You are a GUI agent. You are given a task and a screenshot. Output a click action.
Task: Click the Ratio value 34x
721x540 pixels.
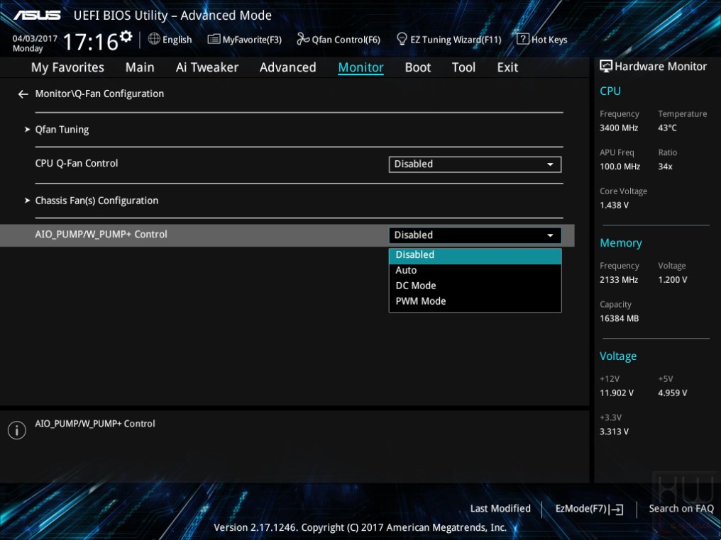point(665,167)
